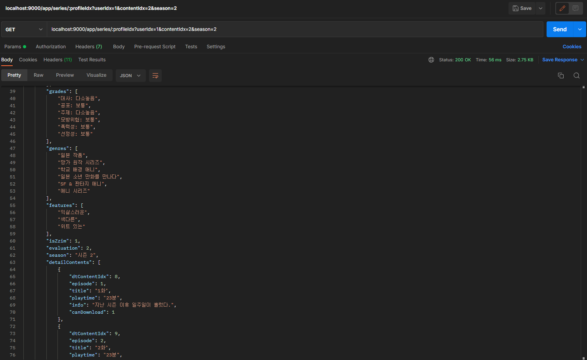
Task: Open the GET method dropdown
Action: pyautogui.click(x=24, y=29)
